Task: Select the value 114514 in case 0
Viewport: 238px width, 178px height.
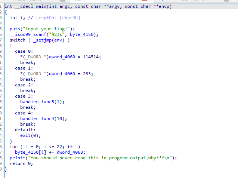Action: (x=92, y=57)
